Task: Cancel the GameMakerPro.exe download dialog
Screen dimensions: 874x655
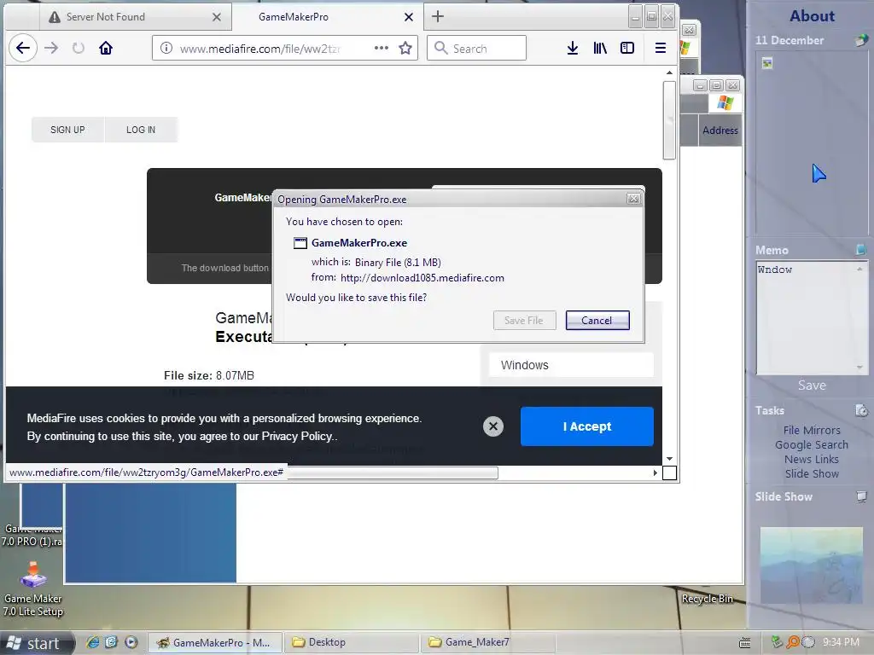Action: 597,321
